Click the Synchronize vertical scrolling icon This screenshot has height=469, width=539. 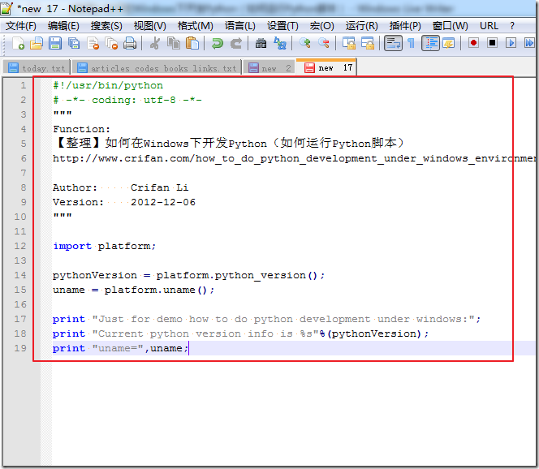[349, 44]
